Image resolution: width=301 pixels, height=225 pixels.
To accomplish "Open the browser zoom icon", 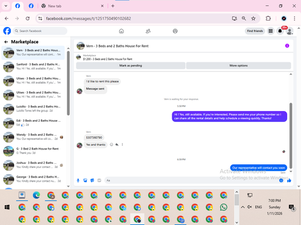I will tap(244, 19).
